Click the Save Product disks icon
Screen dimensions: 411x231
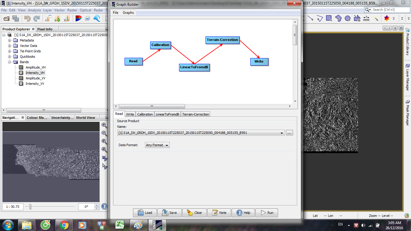pyautogui.click(x=16, y=19)
